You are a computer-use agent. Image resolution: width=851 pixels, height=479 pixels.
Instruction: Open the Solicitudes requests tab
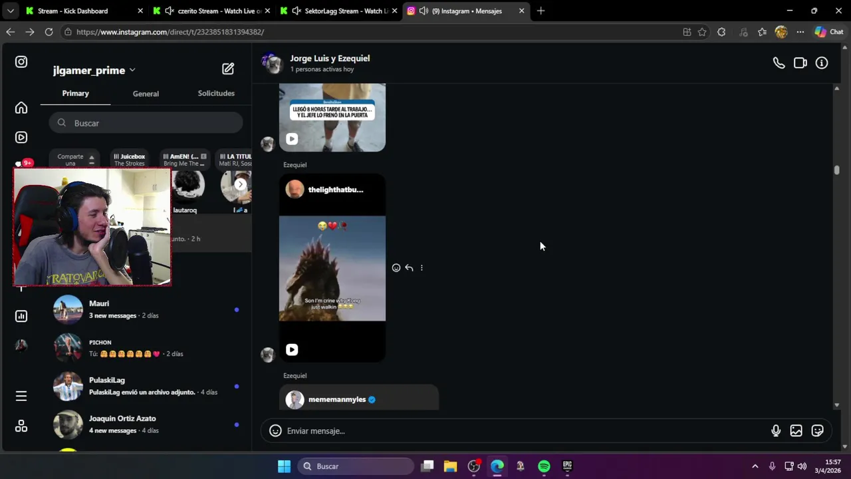click(x=216, y=94)
